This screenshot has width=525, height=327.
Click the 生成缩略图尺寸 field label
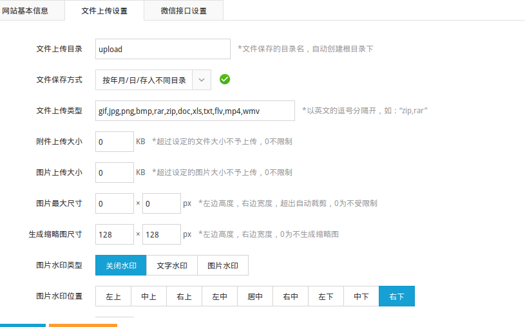(x=55, y=234)
